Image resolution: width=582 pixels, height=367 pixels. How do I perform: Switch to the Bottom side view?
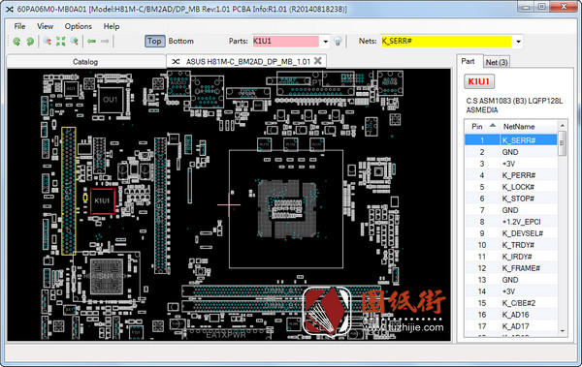coord(180,41)
